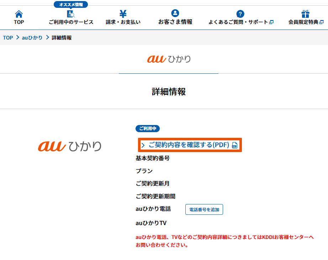Image resolution: width=328 pixels, height=260 pixels.
Task: Click the 詳細情報 breadcrumb text
Action: 62,38
